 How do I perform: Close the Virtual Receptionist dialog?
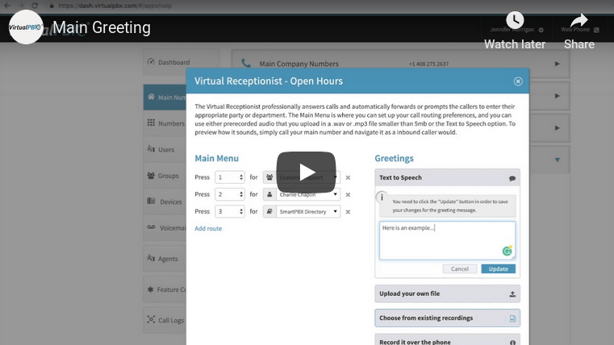[x=518, y=81]
